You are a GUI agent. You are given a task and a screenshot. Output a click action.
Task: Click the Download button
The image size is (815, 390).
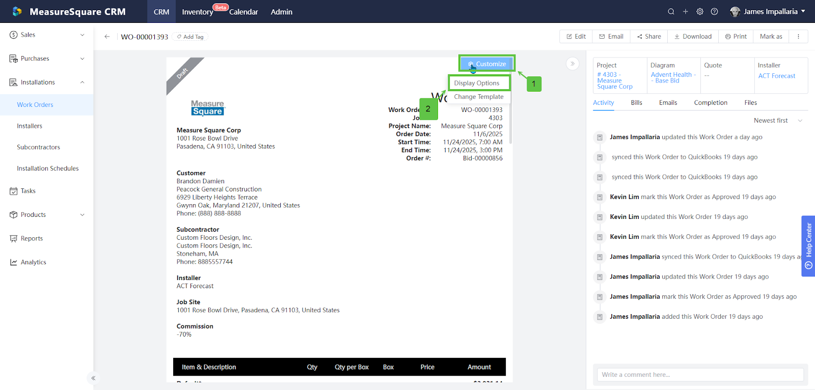pyautogui.click(x=693, y=37)
